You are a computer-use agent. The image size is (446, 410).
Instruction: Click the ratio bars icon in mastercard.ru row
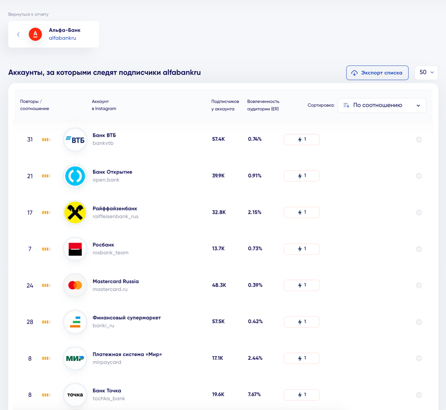(46, 286)
